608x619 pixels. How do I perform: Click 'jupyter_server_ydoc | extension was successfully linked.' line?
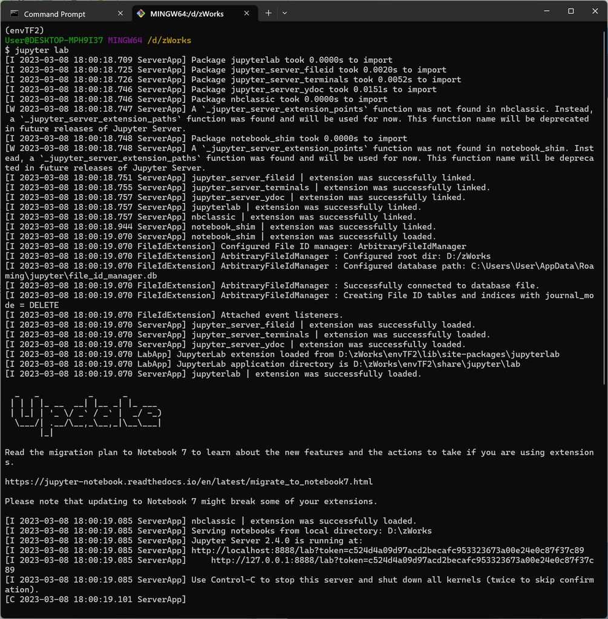(235, 198)
